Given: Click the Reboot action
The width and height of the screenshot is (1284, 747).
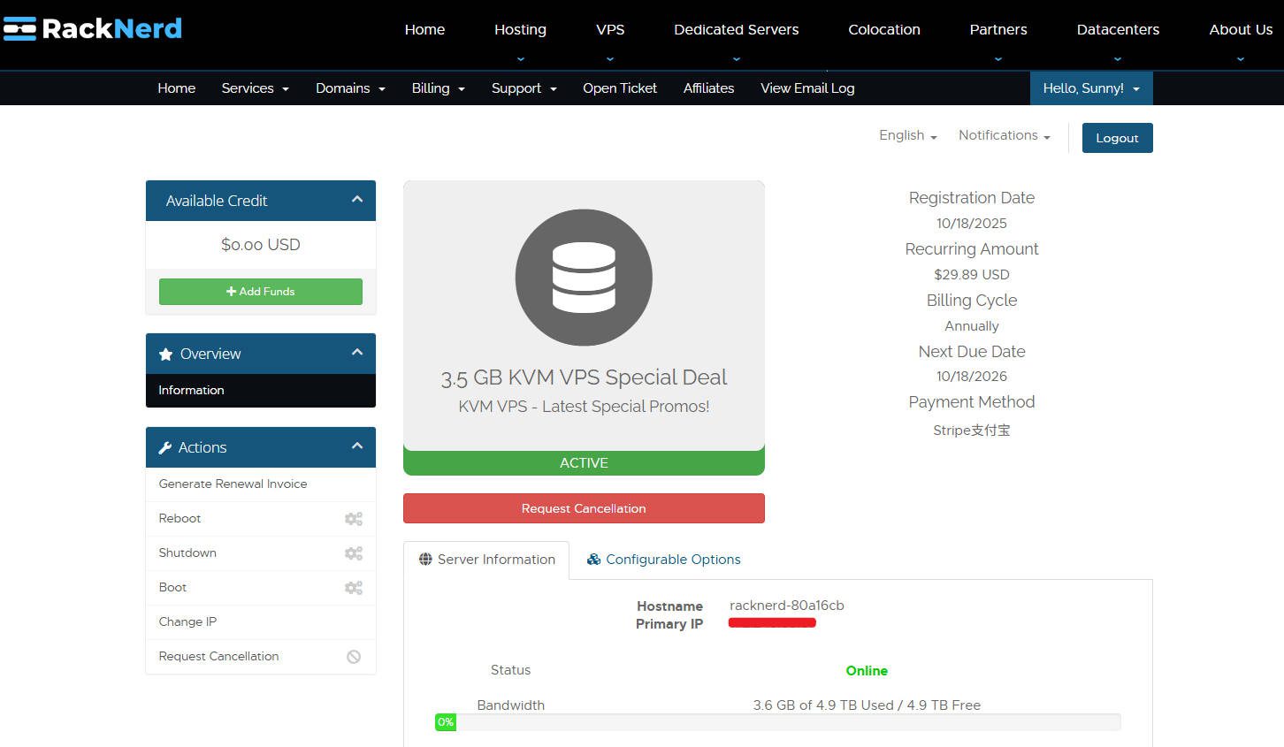Looking at the screenshot, I should (x=261, y=519).
